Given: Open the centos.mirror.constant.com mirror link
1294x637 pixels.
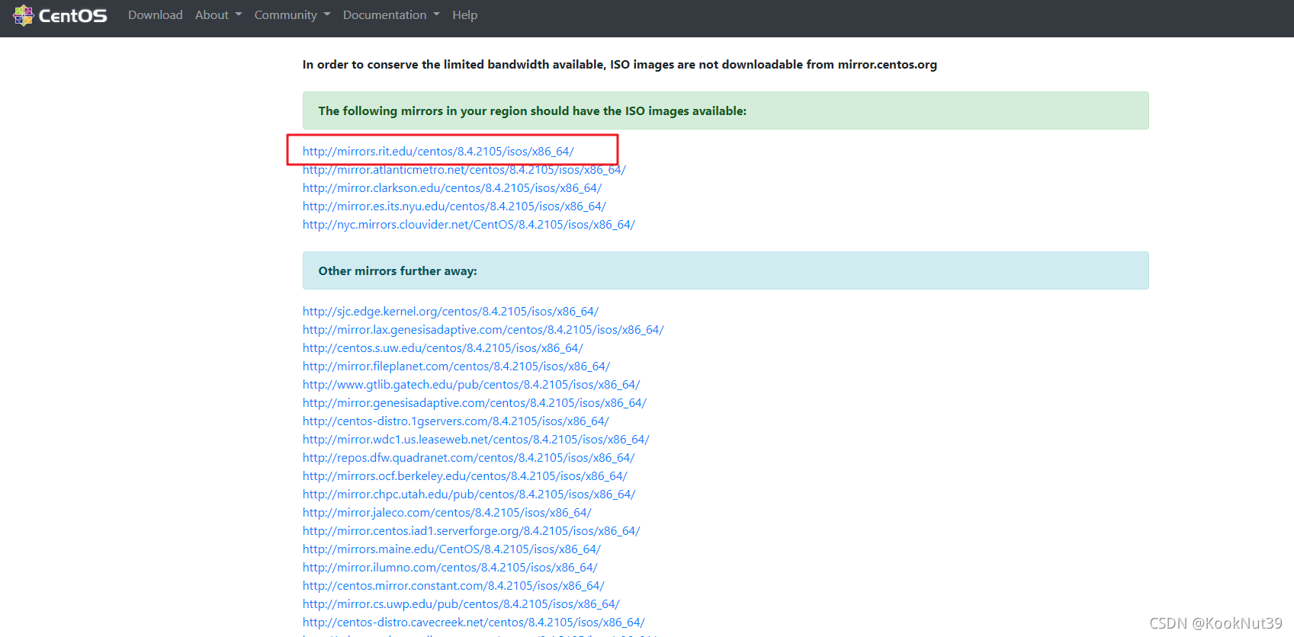Looking at the screenshot, I should click(x=454, y=586).
